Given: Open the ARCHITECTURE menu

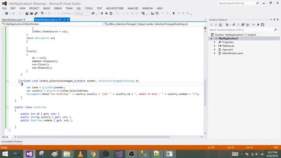Looking at the screenshot, I should pos(115,8).
